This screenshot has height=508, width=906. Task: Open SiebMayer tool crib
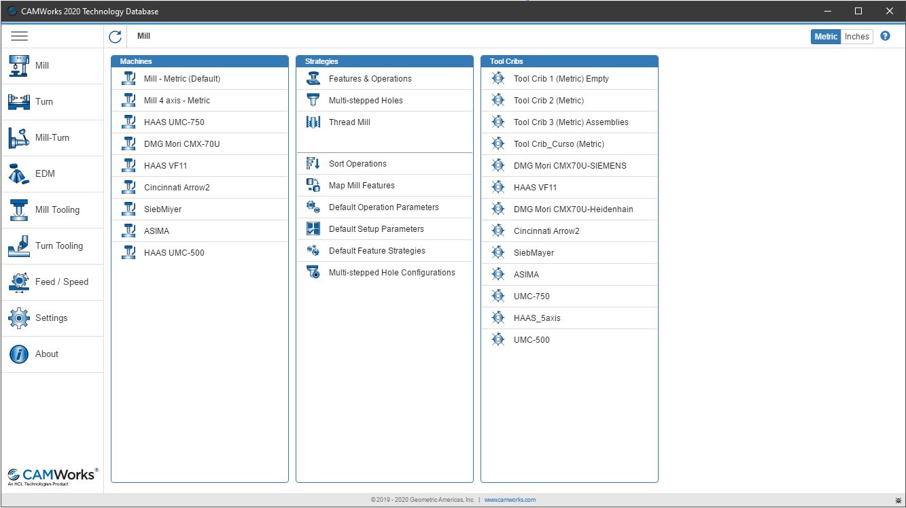point(570,253)
